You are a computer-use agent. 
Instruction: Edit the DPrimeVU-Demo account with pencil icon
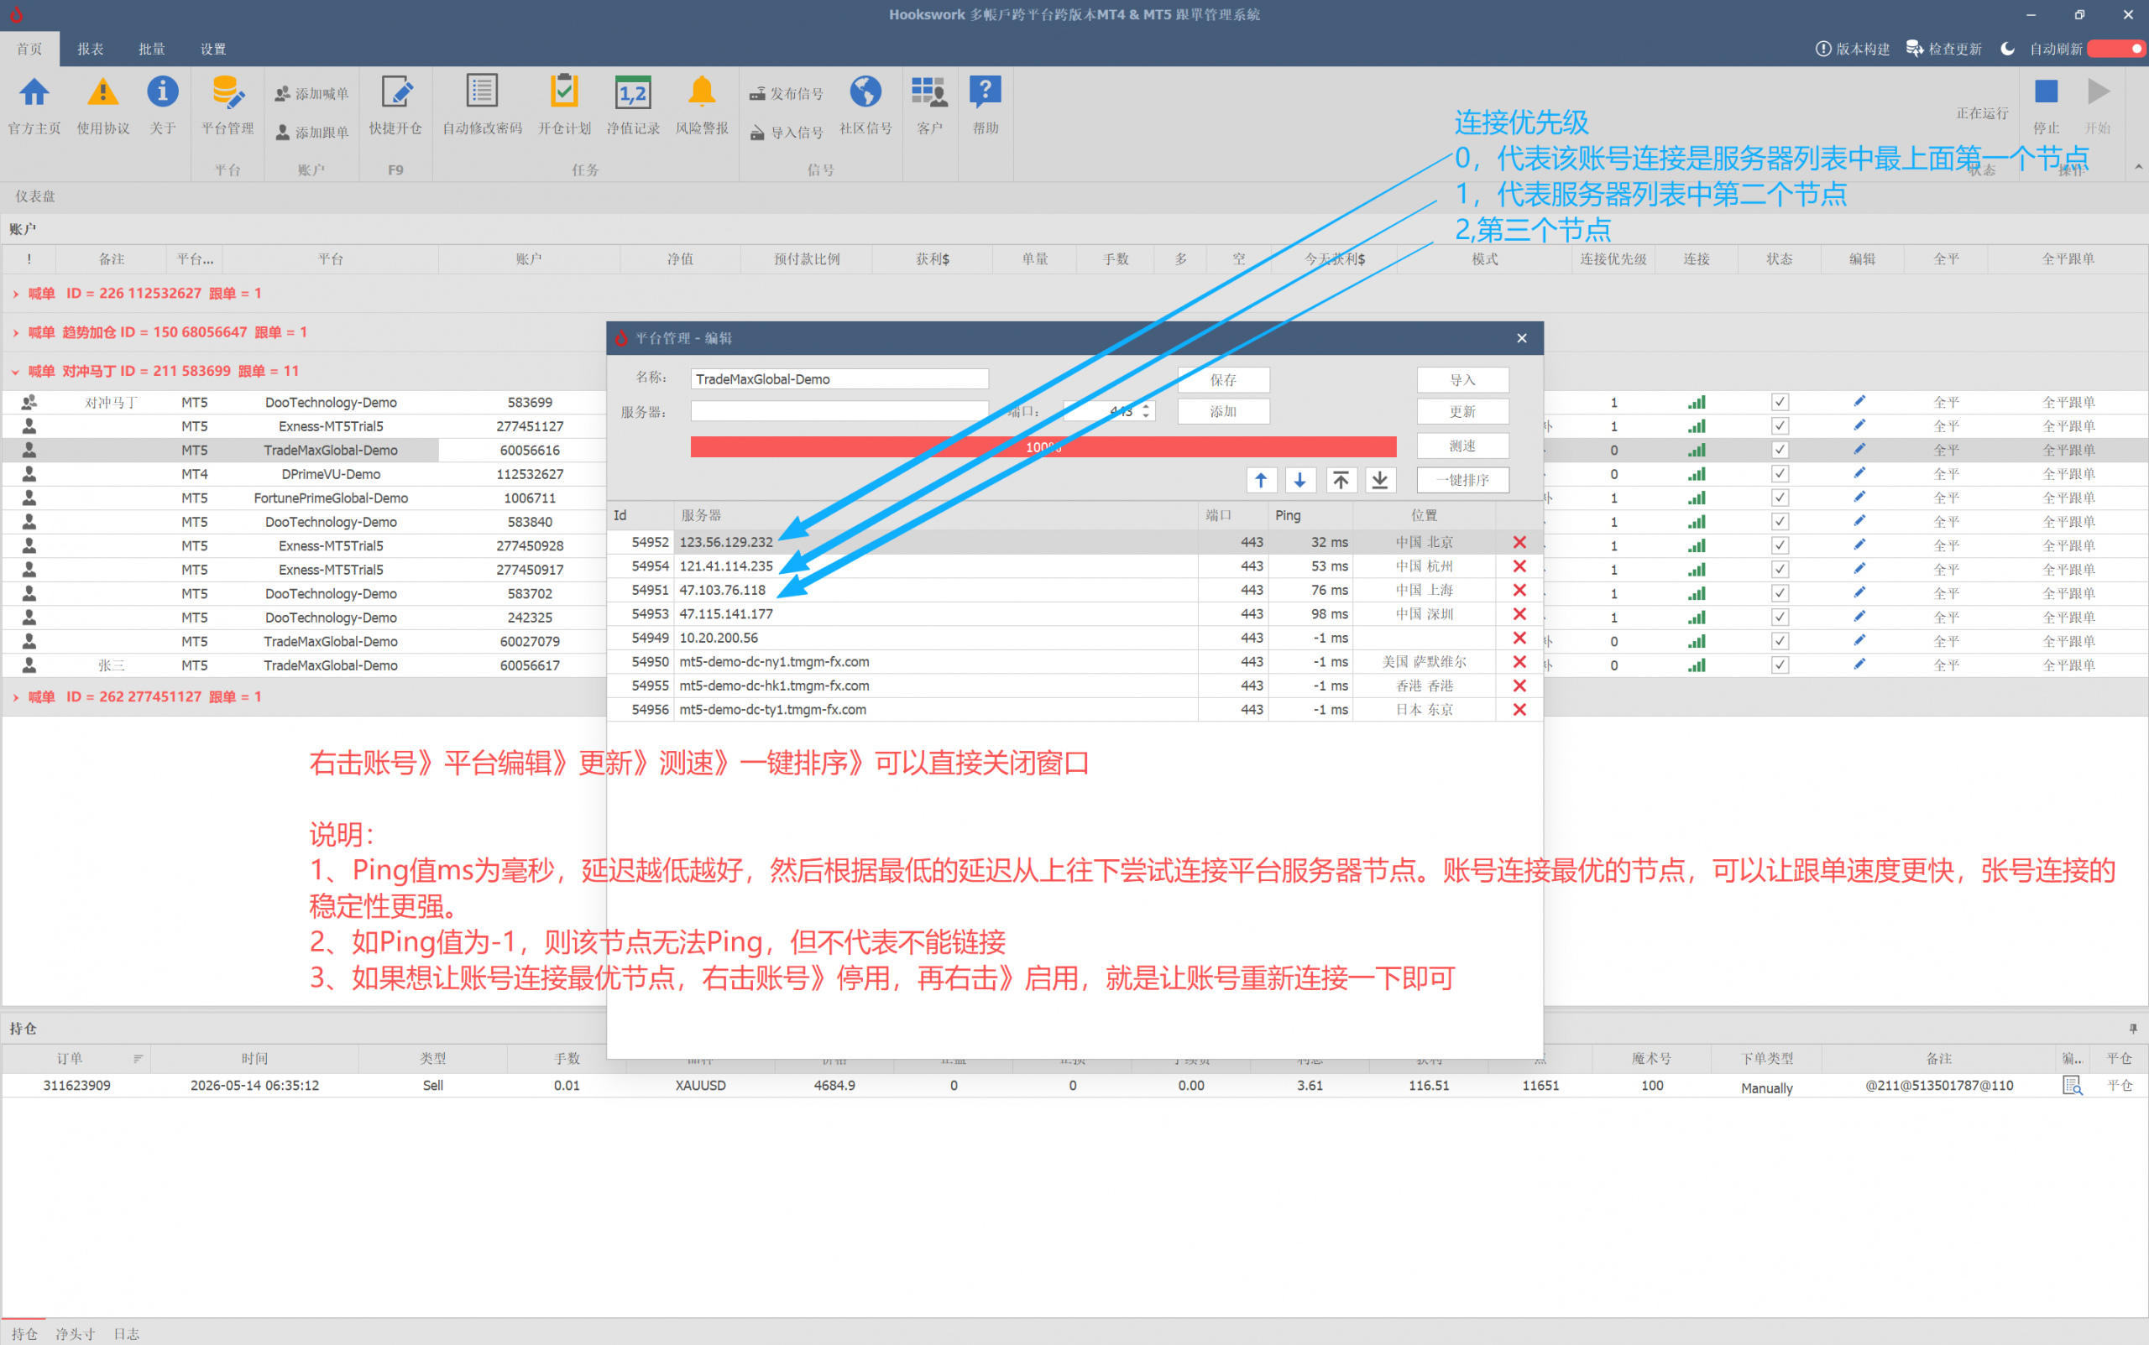[x=1859, y=473]
